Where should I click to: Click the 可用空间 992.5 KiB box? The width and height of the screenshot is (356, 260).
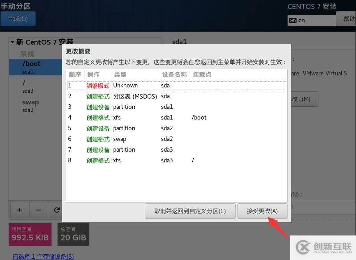point(30,235)
